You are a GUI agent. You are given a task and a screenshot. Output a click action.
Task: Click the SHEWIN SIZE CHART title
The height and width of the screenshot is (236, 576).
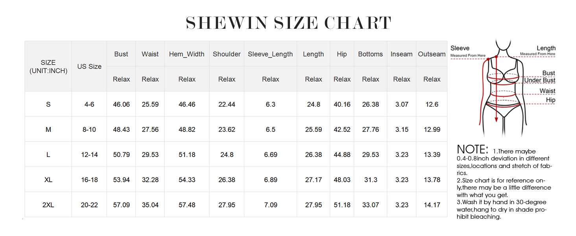click(288, 23)
